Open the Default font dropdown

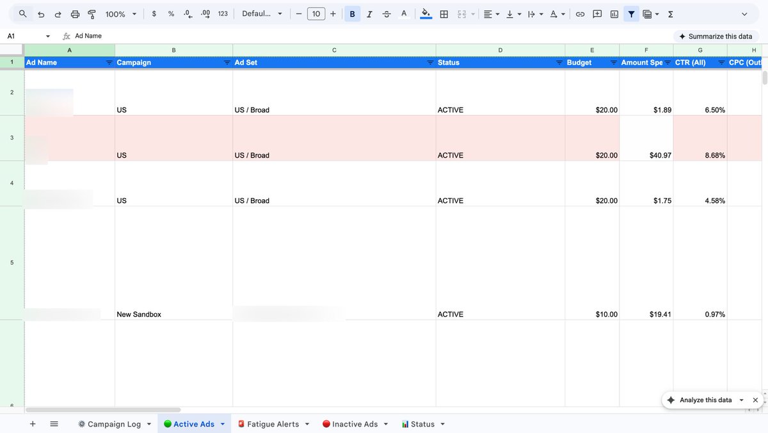[x=262, y=13]
